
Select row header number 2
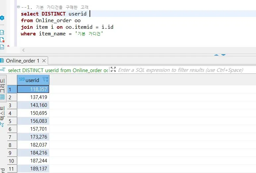pos(12,97)
